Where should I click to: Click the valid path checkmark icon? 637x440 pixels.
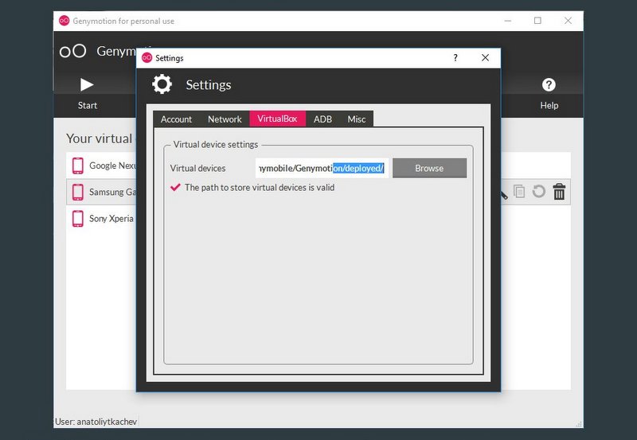(175, 187)
